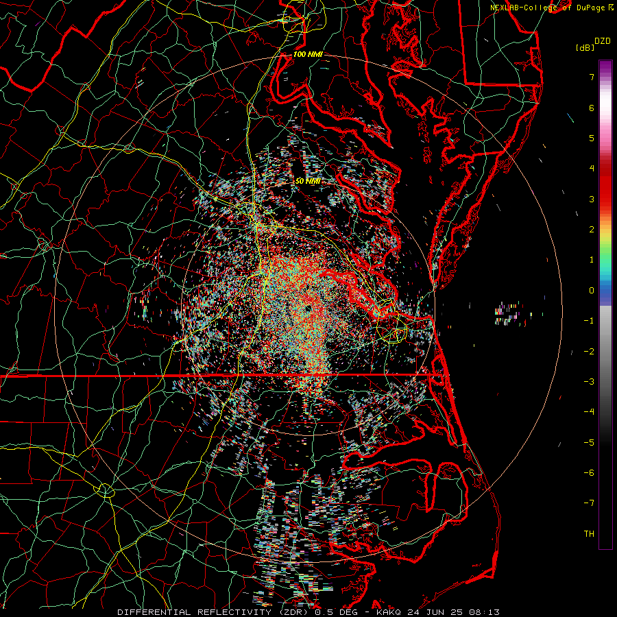
Task: Select the 3 value on the dB scale
Action: point(592,199)
